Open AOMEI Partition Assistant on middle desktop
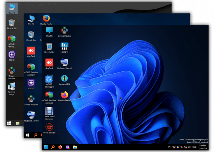 (31, 70)
